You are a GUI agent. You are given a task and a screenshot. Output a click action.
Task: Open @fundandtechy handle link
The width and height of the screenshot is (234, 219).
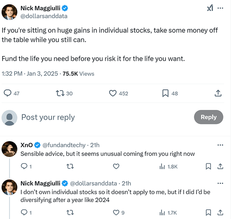(x=64, y=145)
